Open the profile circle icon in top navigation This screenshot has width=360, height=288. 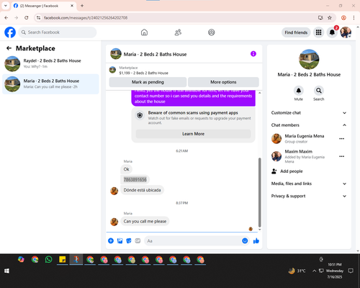point(212,32)
